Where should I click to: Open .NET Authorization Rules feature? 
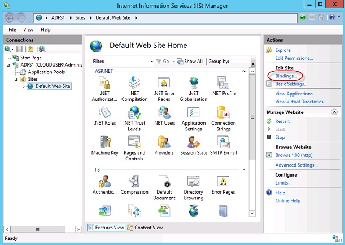[104, 89]
